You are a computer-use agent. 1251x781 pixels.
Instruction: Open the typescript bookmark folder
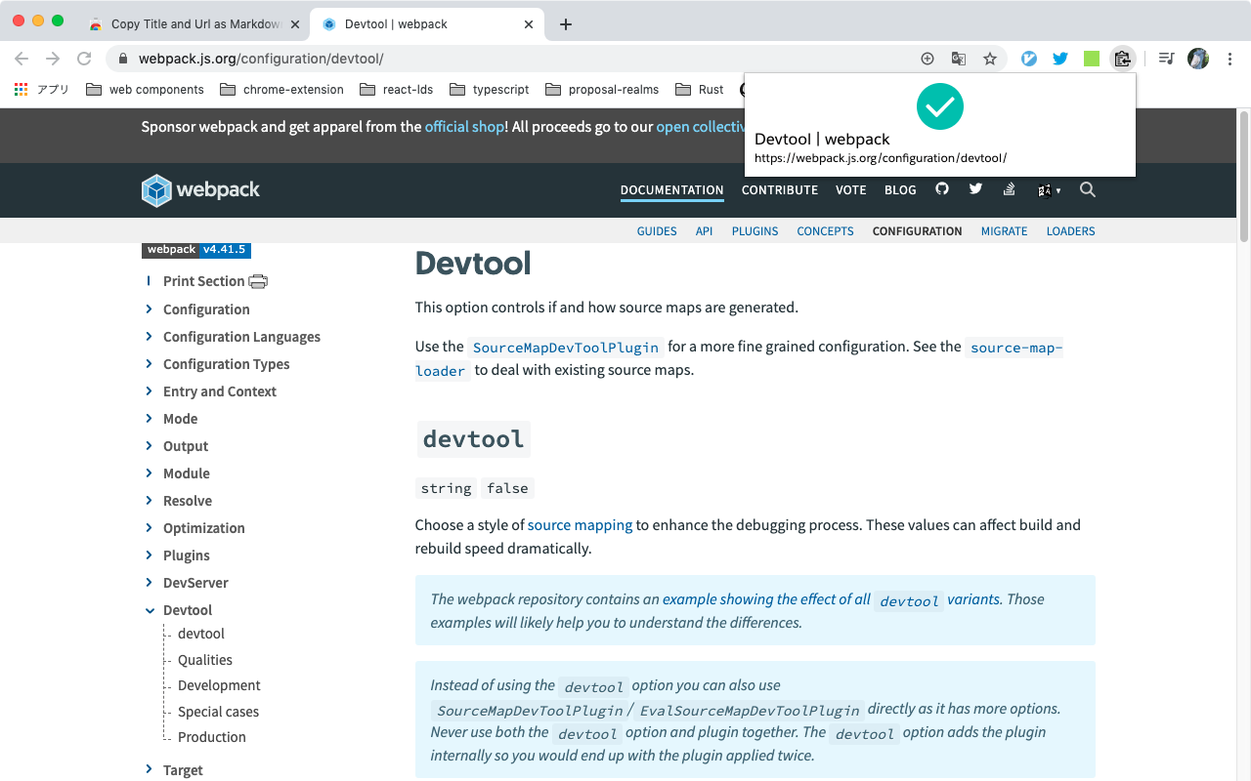pos(489,89)
